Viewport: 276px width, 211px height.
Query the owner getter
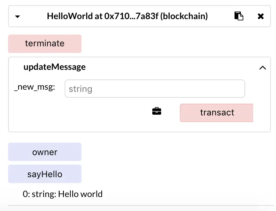click(x=45, y=152)
